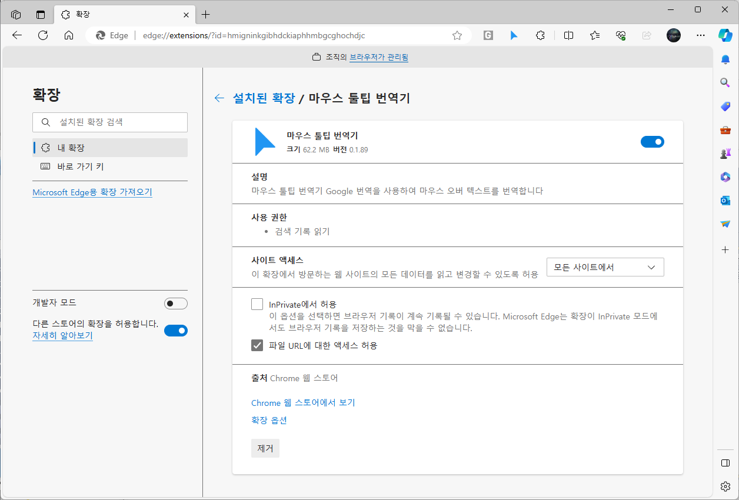The height and width of the screenshot is (500, 739).
Task: Go back with the browser back arrow
Action: click(x=17, y=35)
